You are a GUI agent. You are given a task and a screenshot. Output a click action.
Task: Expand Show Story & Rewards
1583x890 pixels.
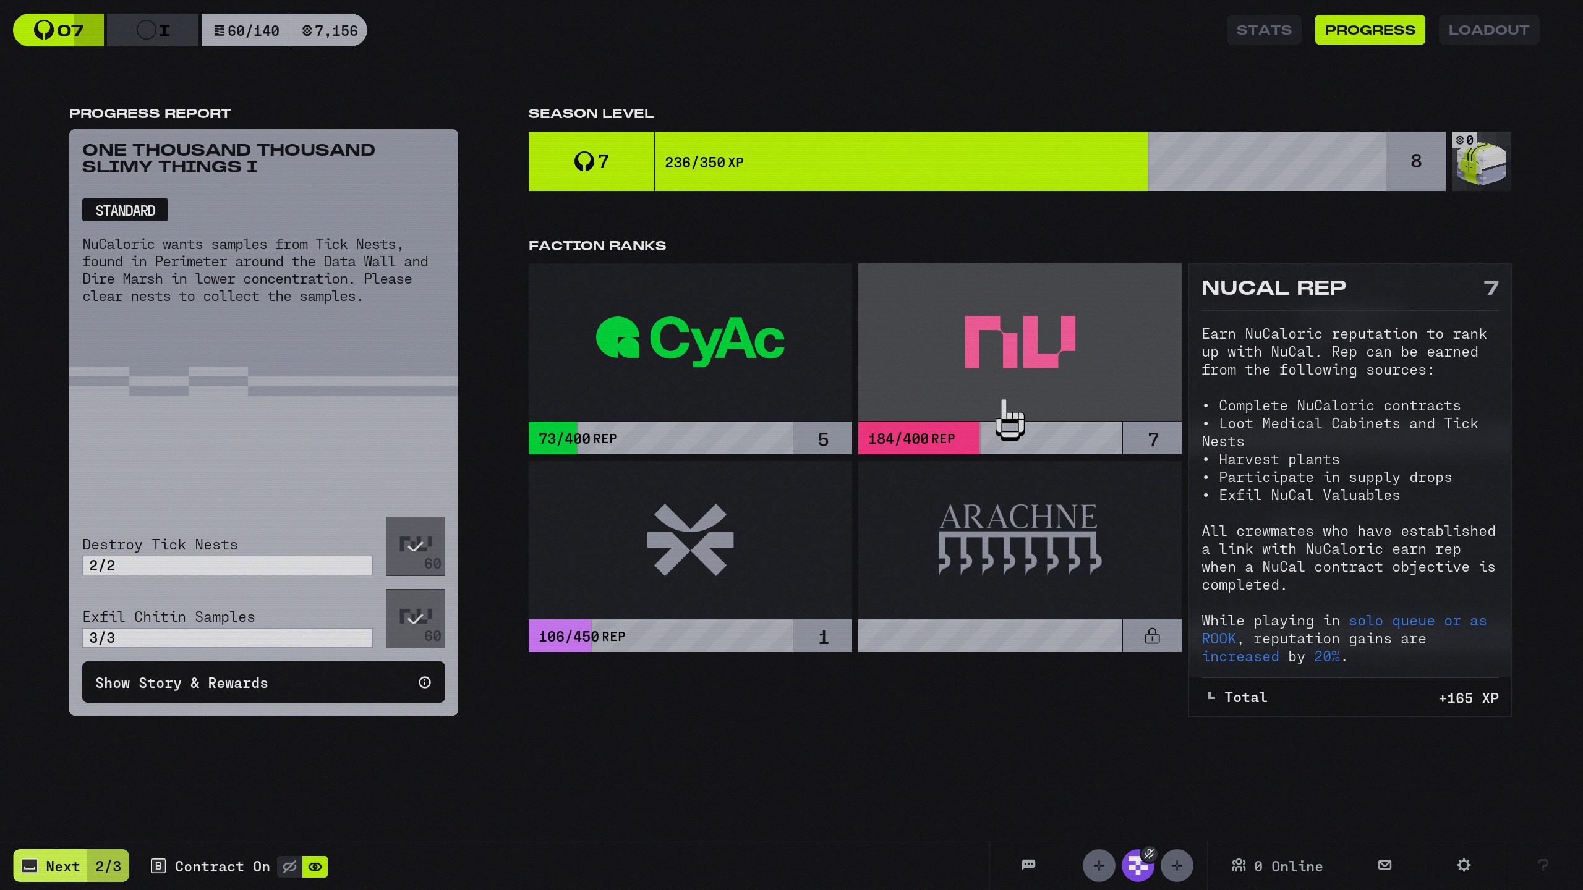[x=263, y=682]
